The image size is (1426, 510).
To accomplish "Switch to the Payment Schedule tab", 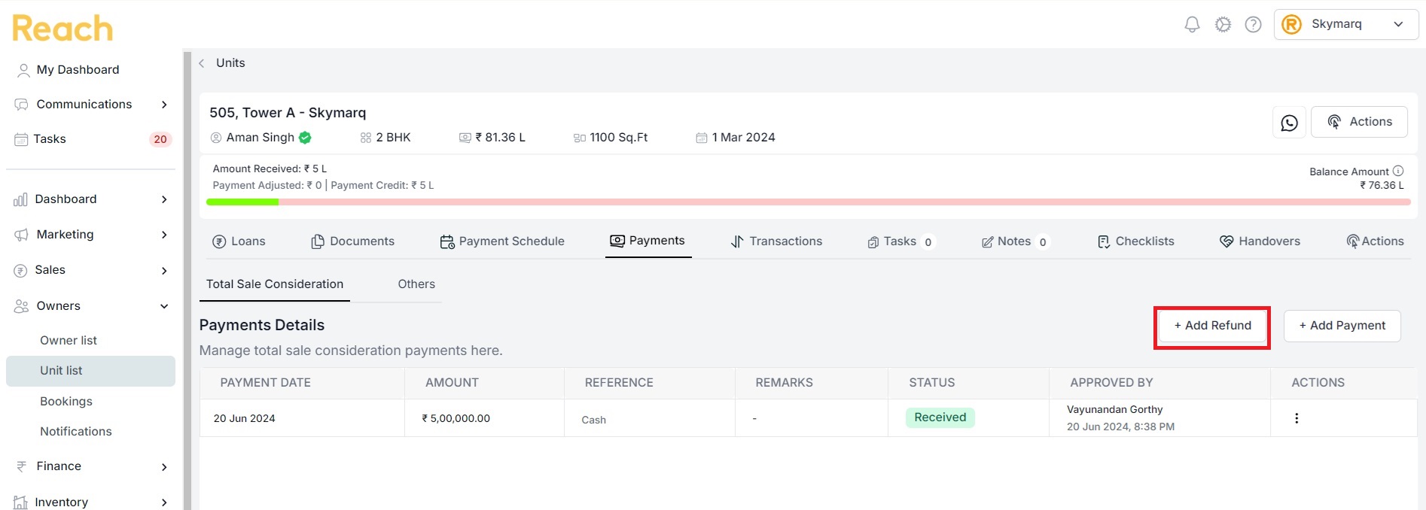I will point(502,241).
